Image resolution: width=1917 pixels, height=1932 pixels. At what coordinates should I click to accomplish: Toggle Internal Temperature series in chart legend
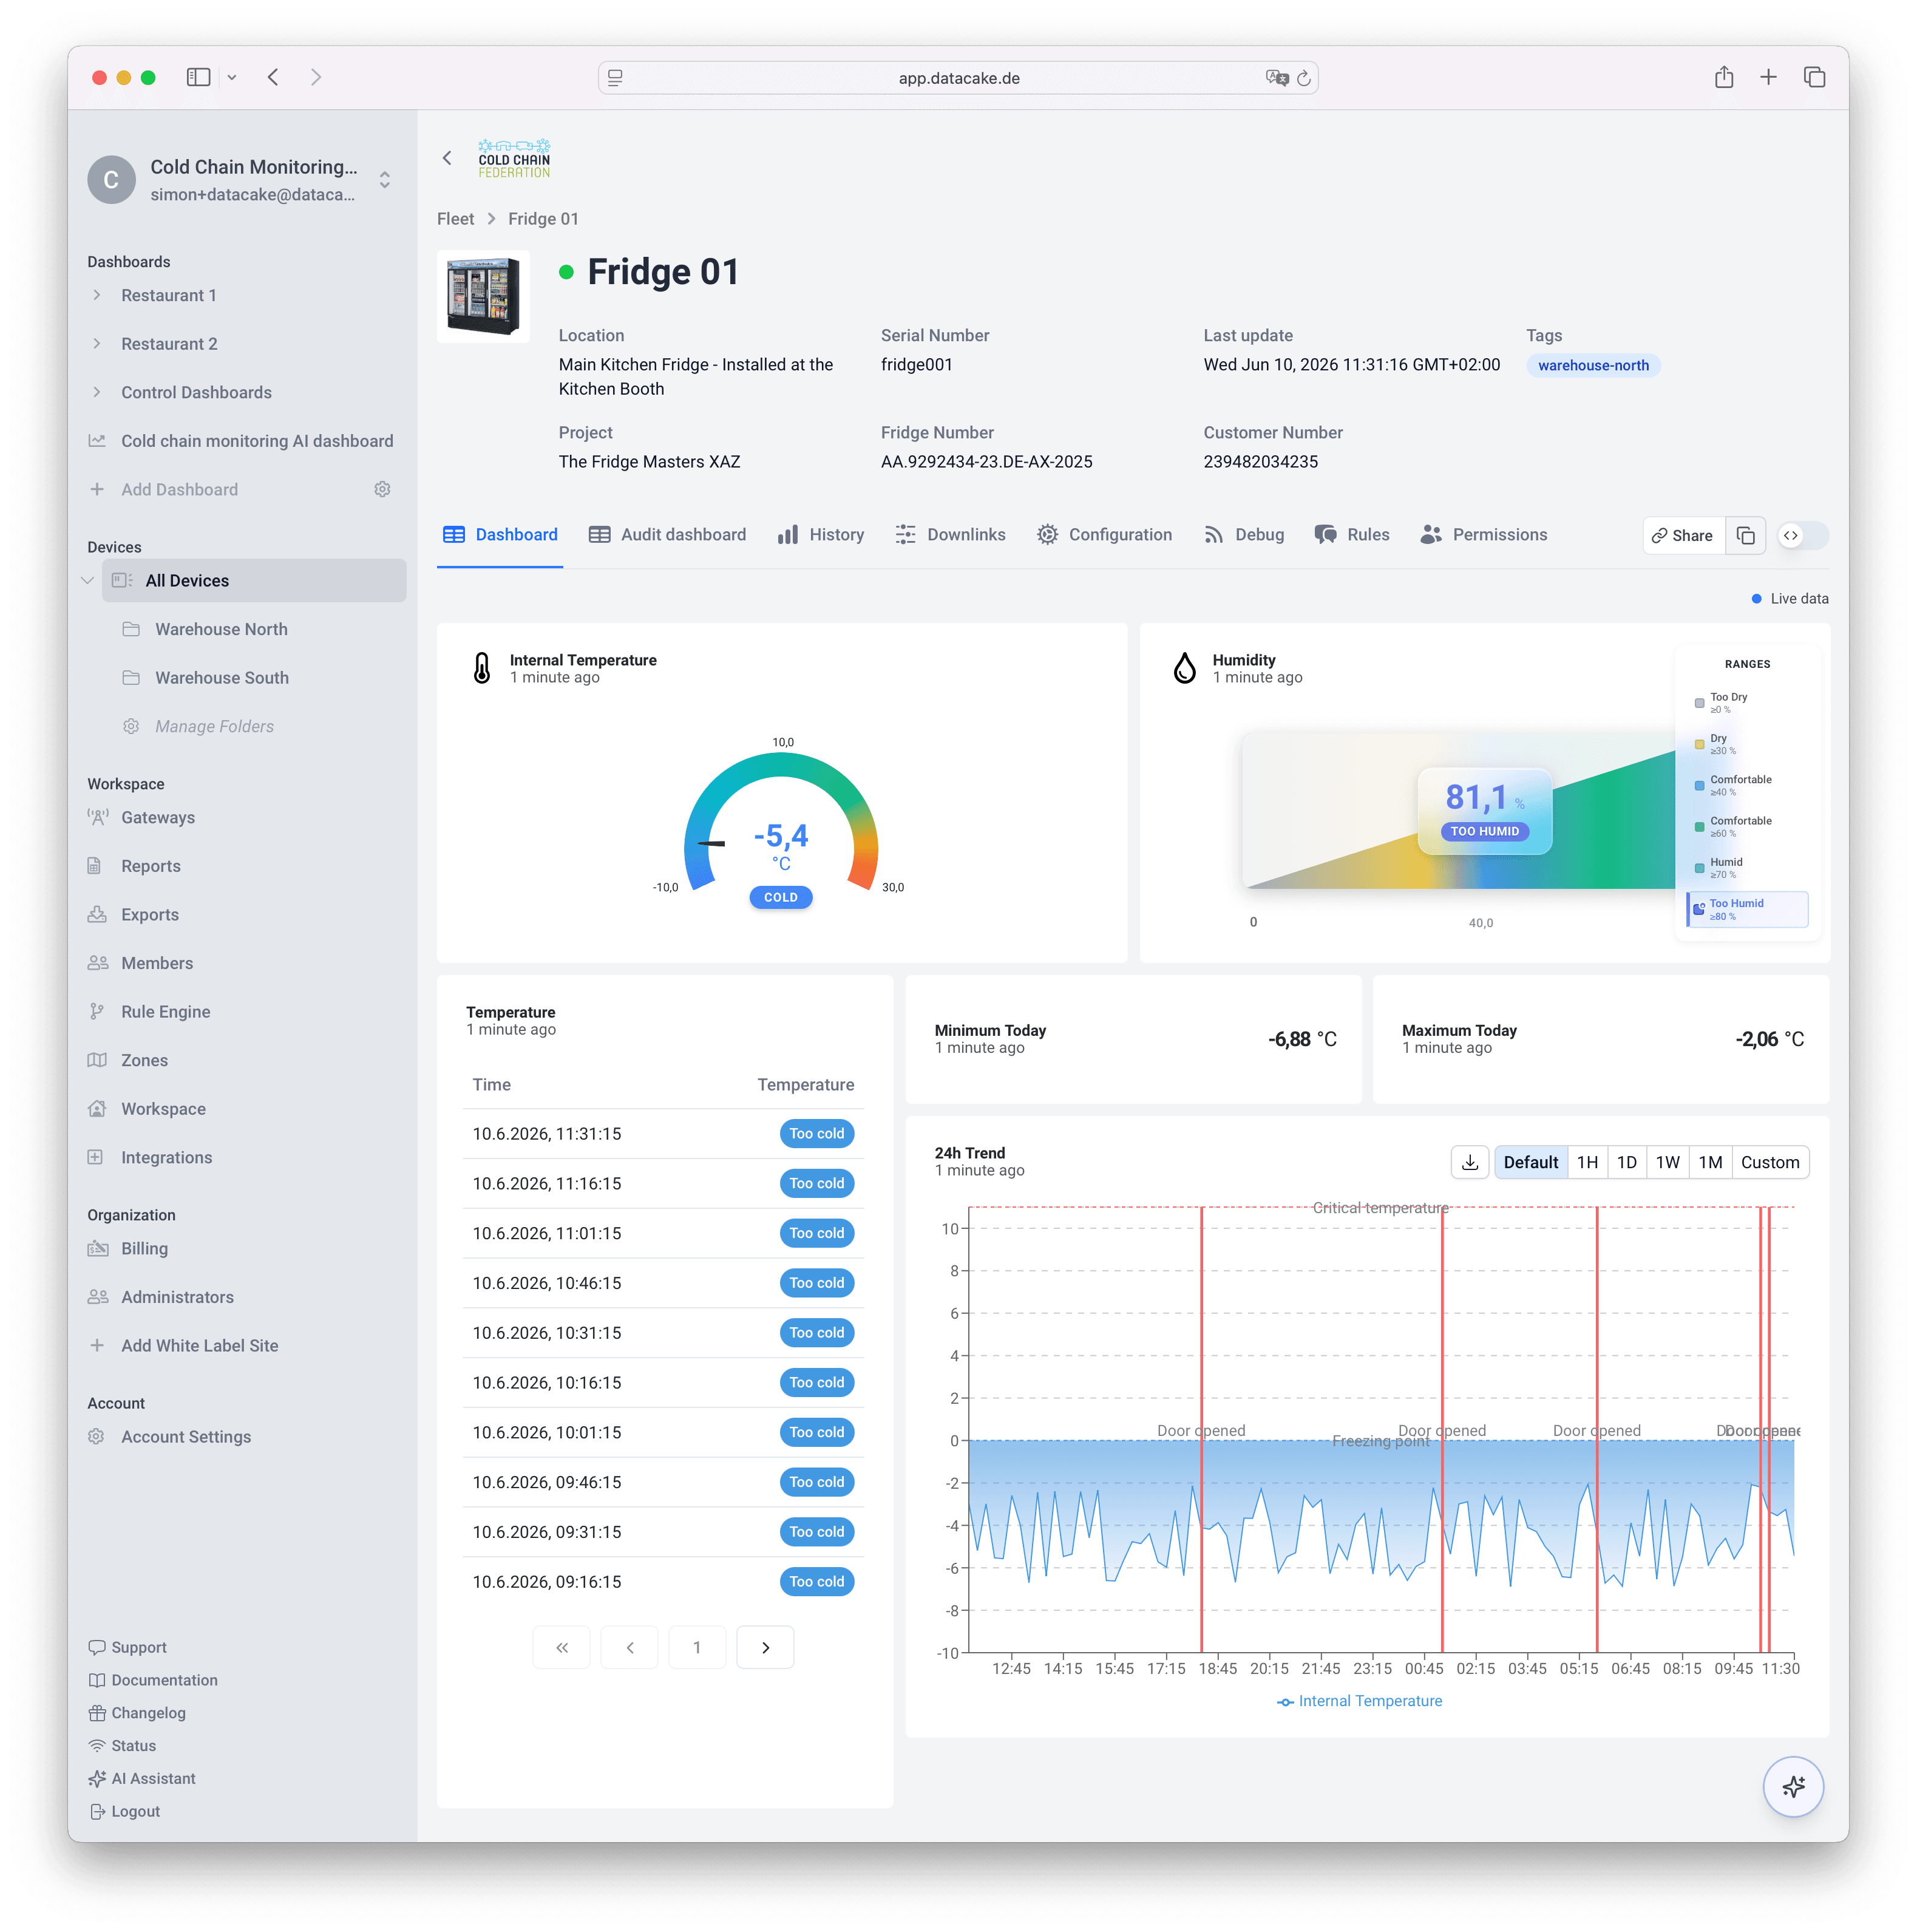(x=1359, y=1701)
